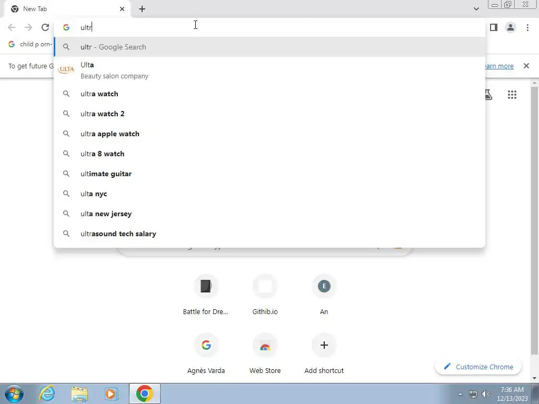The height and width of the screenshot is (404, 539).
Task: Open the 'An' shortcut tile
Action: pos(324,295)
